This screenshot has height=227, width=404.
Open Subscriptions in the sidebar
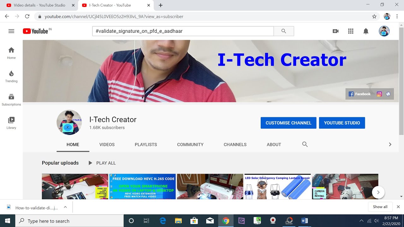(x=11, y=100)
